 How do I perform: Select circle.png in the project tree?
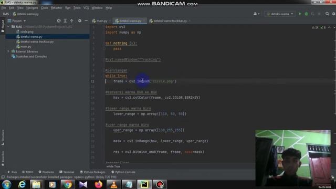pos(27,31)
